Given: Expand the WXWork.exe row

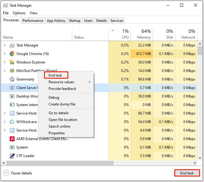Looking at the screenshot, I should pos(5,122).
